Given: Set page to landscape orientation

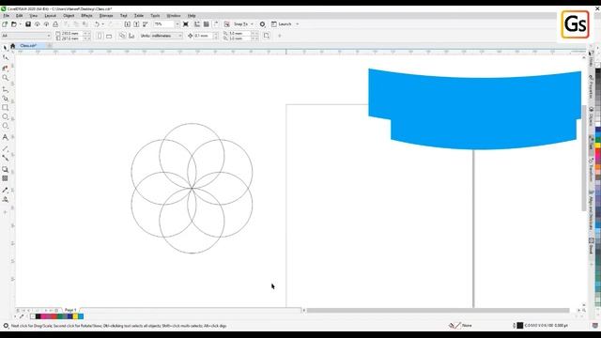Looking at the screenshot, I should point(109,36).
